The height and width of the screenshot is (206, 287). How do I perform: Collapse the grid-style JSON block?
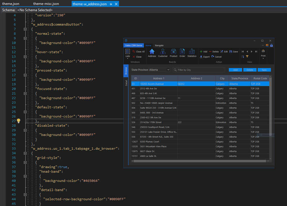pyautogui.click(x=25, y=162)
